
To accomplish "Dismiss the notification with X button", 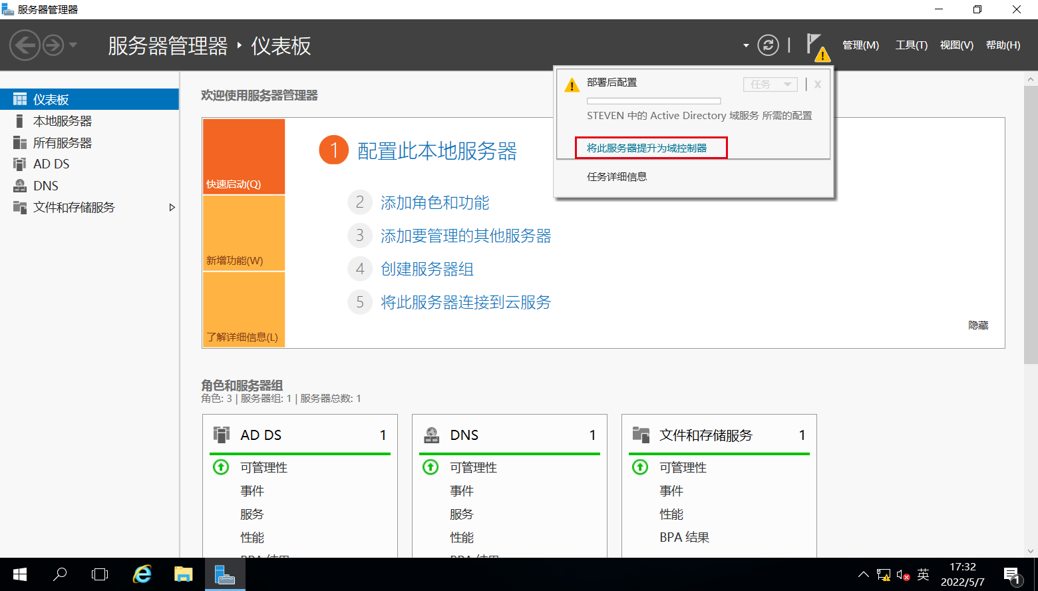I will click(x=818, y=85).
